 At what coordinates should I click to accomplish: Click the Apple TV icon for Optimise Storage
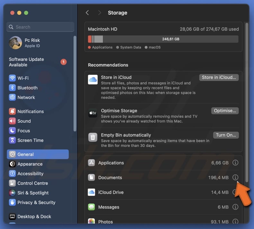click(93, 113)
